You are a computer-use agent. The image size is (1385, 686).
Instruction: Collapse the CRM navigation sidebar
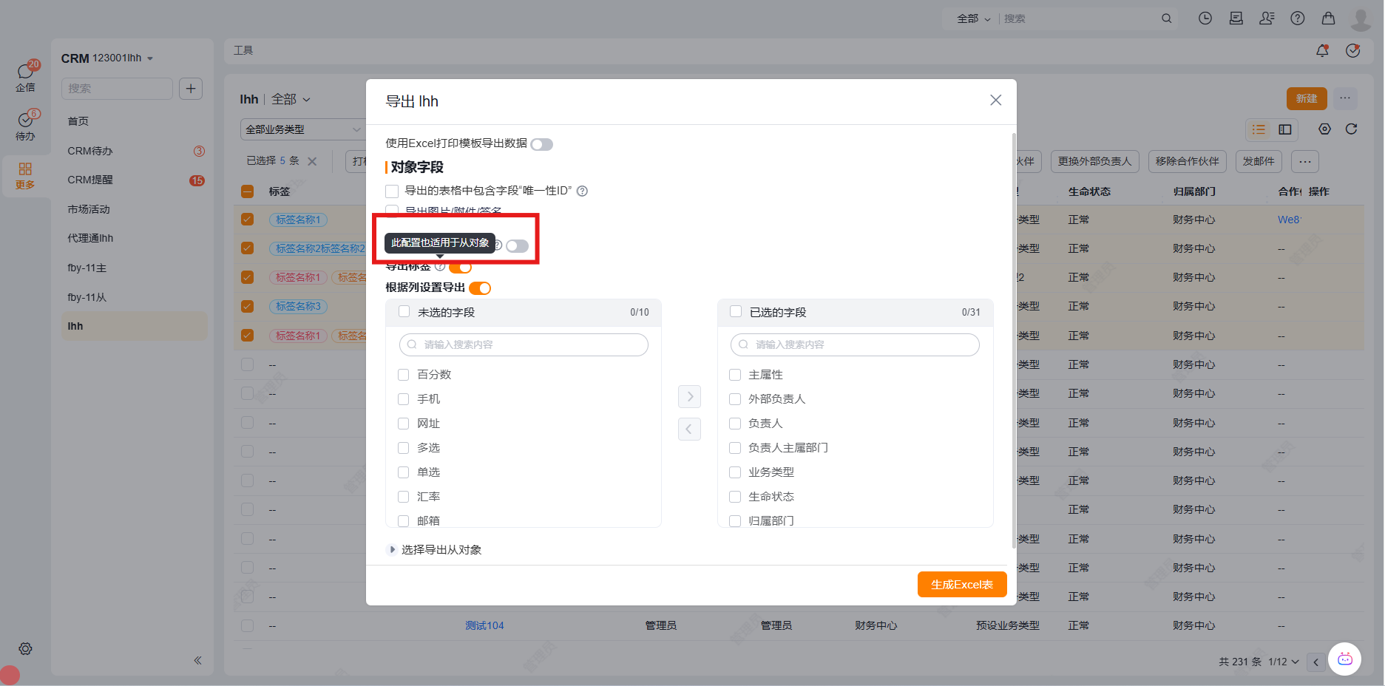(197, 660)
